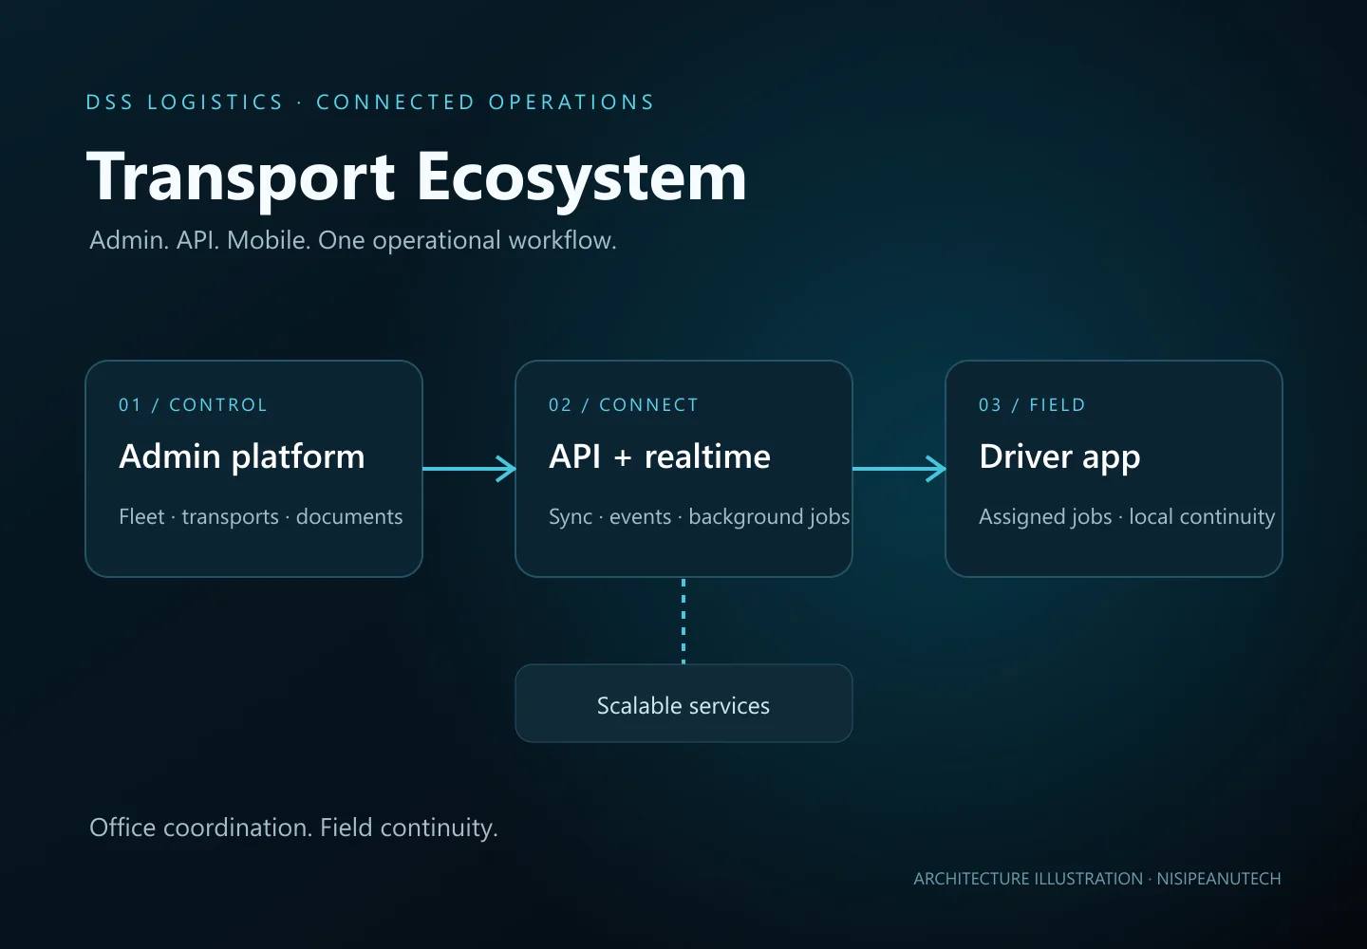Select the "Admin platform" heading
This screenshot has width=1367, height=949.
pyautogui.click(x=242, y=457)
